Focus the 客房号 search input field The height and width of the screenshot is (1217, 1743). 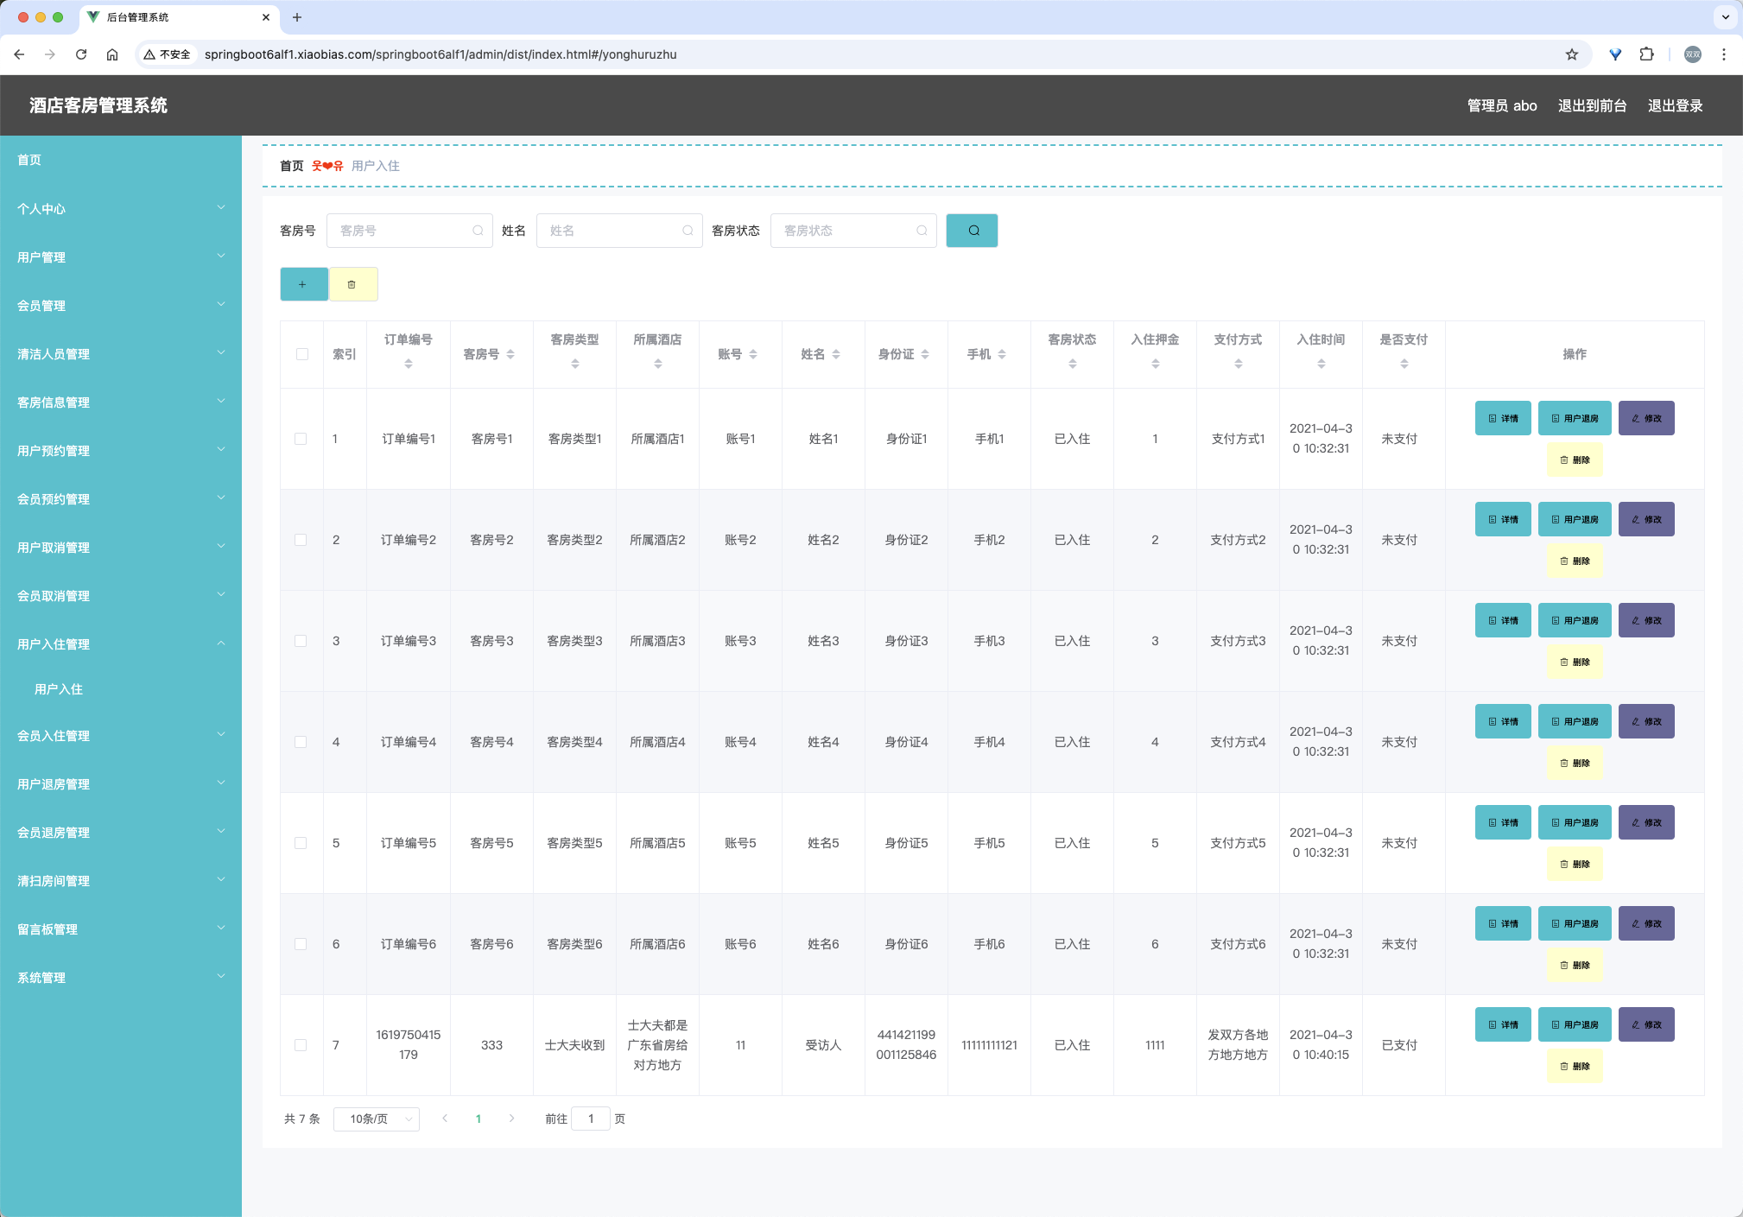pos(409,231)
